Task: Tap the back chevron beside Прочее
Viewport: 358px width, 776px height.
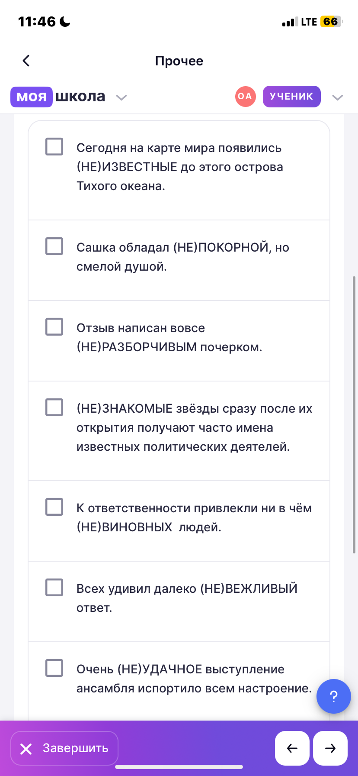Action: tap(26, 61)
